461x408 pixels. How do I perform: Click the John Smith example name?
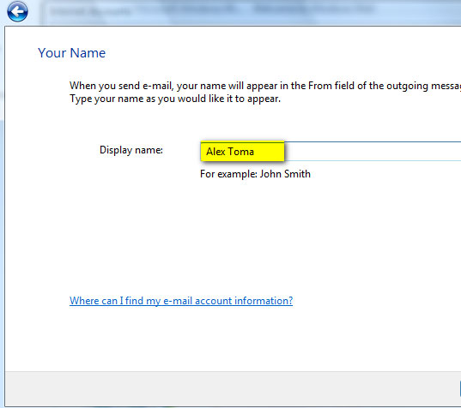pyautogui.click(x=285, y=174)
